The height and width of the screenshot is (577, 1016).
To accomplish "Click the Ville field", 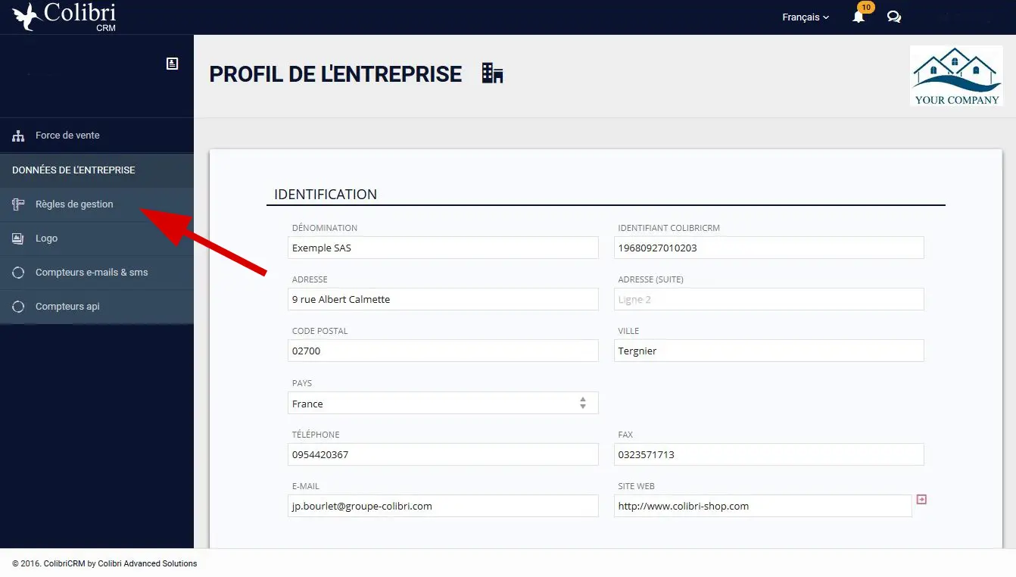I will 769,351.
